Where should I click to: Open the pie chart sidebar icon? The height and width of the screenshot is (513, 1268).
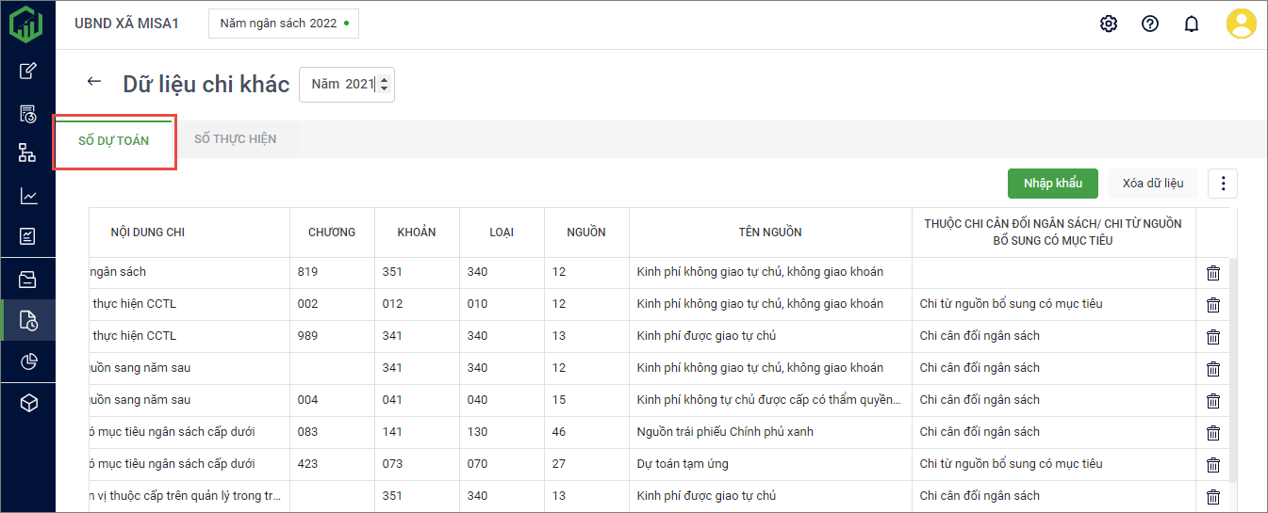tap(28, 362)
